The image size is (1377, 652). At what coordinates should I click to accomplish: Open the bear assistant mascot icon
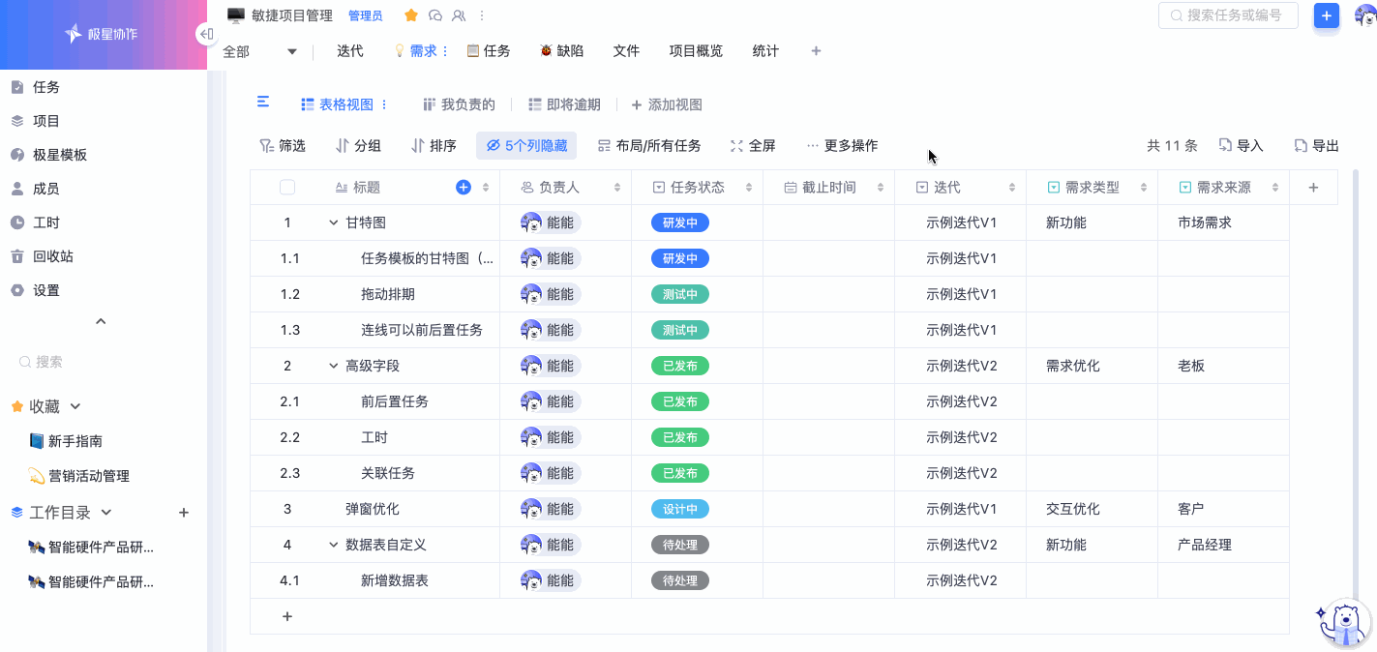coord(1343,623)
